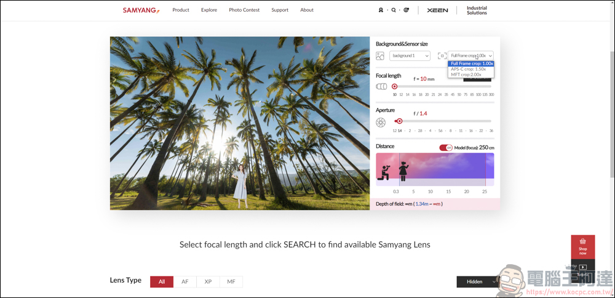Select the All lens type tab
The image size is (615, 298).
[162, 281]
